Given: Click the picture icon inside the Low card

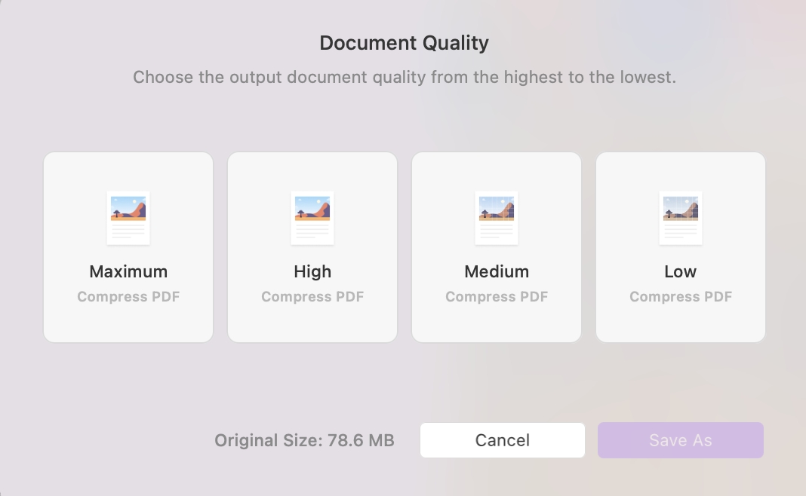Looking at the screenshot, I should click(681, 217).
